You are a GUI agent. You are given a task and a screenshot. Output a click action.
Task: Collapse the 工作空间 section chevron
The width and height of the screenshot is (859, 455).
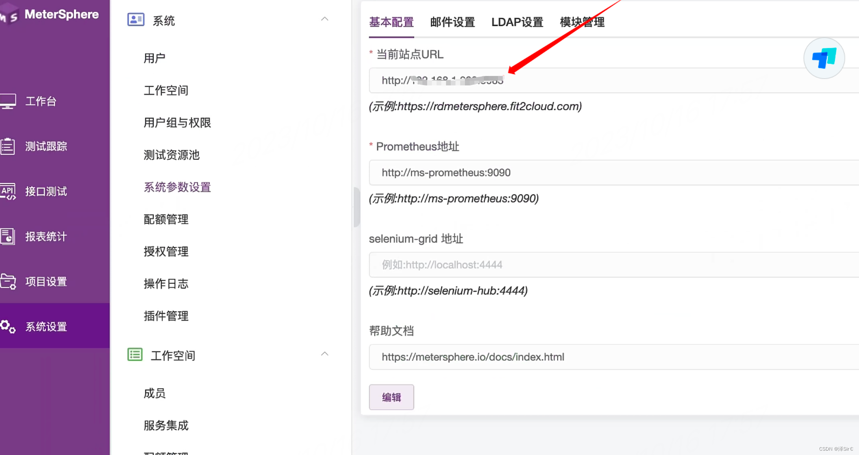pos(325,354)
